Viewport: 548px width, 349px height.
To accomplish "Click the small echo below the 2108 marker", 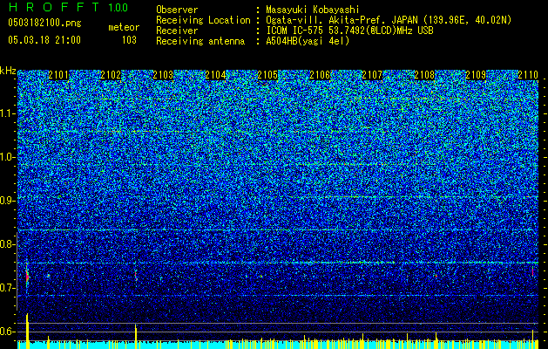I will coord(436,277).
